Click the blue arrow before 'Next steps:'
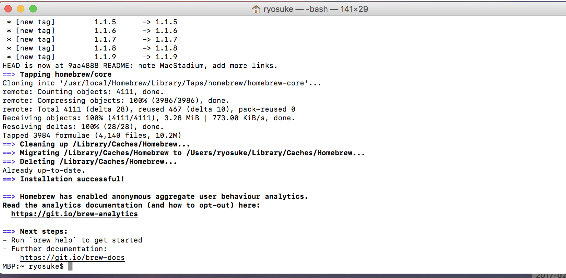The width and height of the screenshot is (566, 278). [x=9, y=232]
